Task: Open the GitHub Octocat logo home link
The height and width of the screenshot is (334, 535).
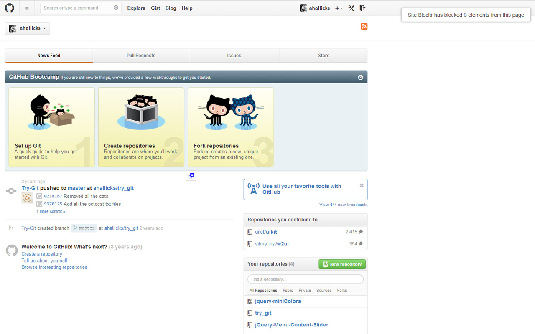Action: click(x=9, y=8)
